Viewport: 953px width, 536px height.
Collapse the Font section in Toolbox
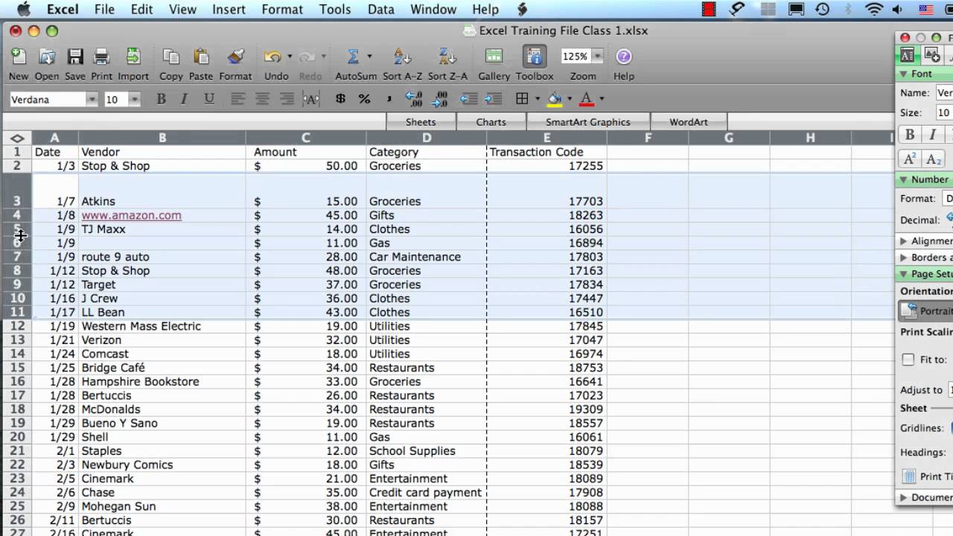click(904, 74)
